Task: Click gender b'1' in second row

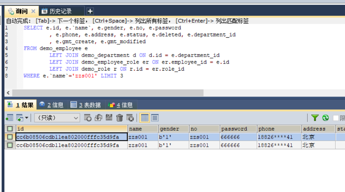Action: (174, 145)
